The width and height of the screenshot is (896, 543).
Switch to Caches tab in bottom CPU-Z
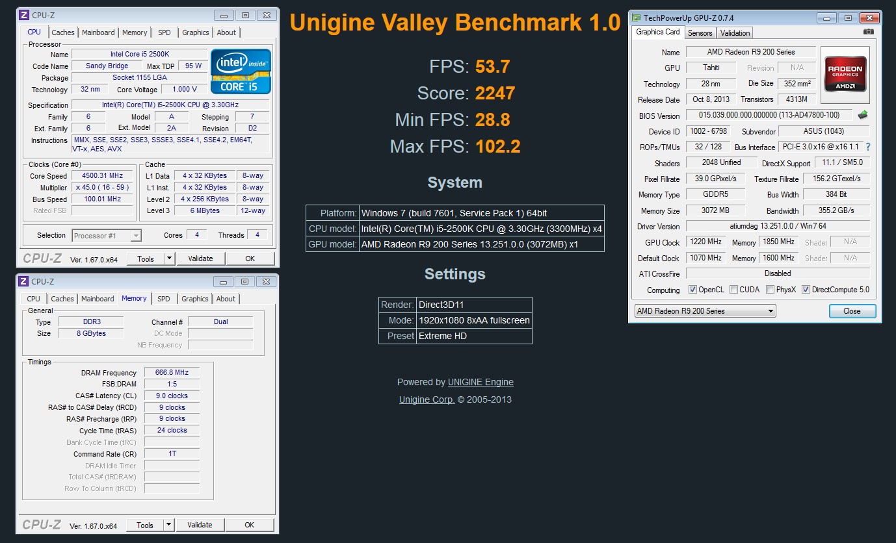tap(62, 299)
